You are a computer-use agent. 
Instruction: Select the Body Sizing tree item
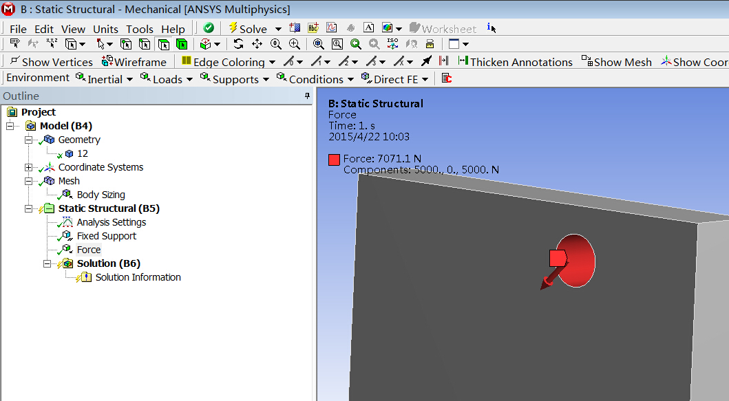pyautogui.click(x=101, y=195)
